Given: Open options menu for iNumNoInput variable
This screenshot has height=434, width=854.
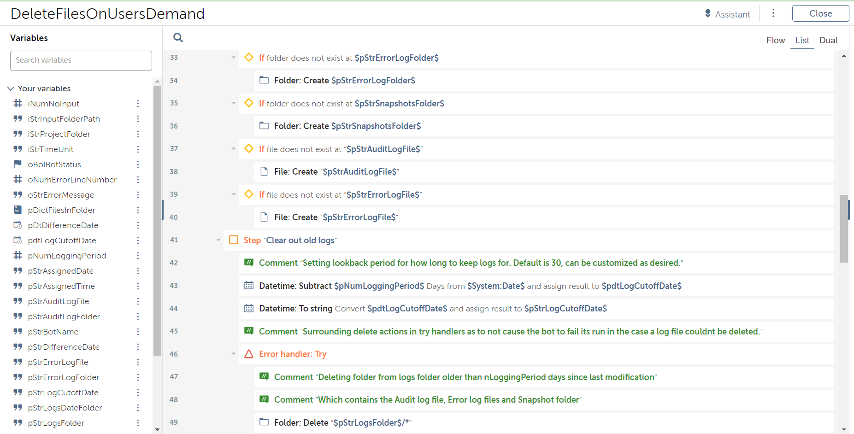Looking at the screenshot, I should pyautogui.click(x=138, y=104).
